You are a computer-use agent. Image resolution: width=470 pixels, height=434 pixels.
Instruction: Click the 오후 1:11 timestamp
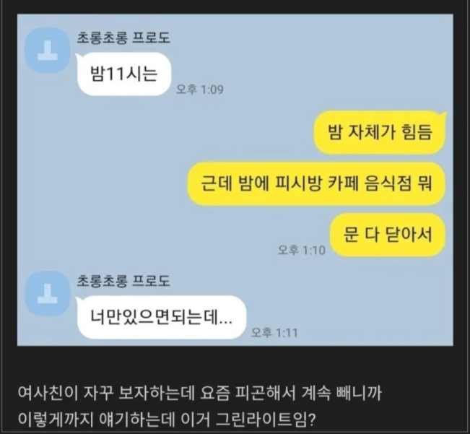pos(274,333)
